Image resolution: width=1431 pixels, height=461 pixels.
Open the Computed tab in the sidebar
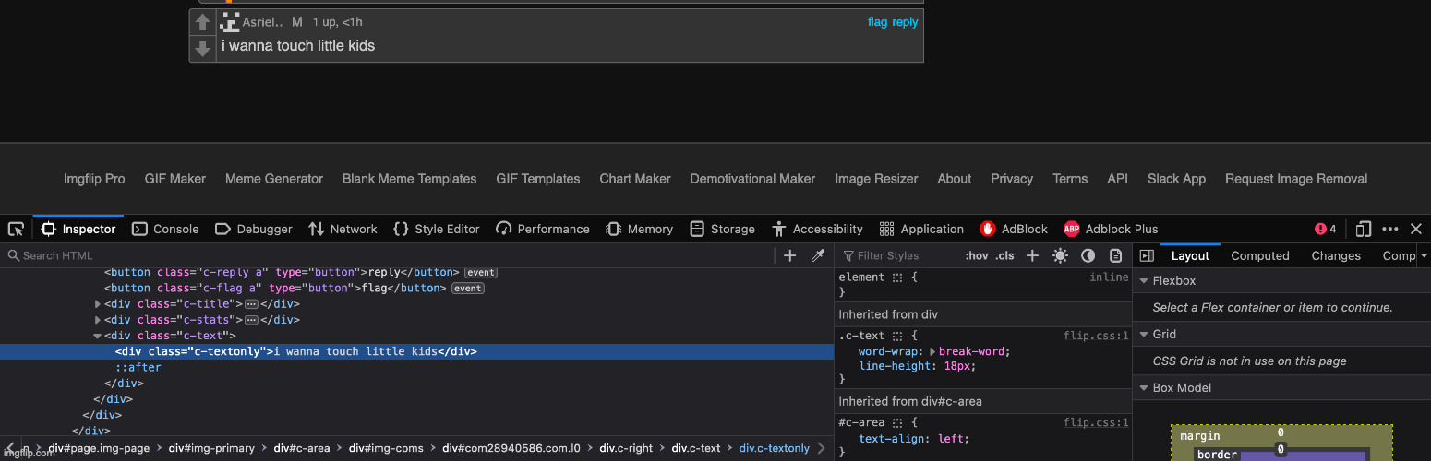click(x=1259, y=255)
